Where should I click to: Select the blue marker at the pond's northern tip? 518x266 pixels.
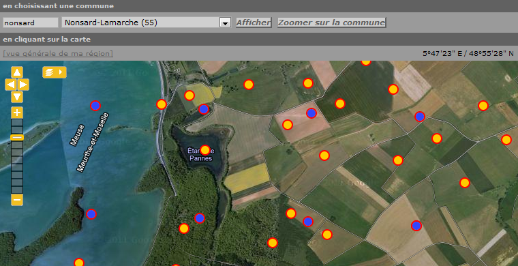(x=204, y=109)
